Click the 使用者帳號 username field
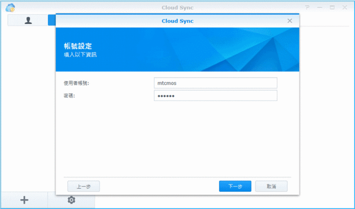Screen dimensions: 355x209 (216, 83)
